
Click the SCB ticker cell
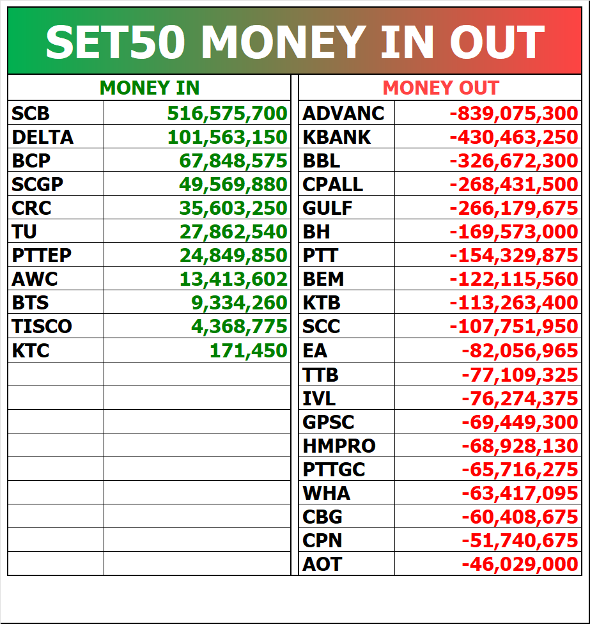point(56,113)
